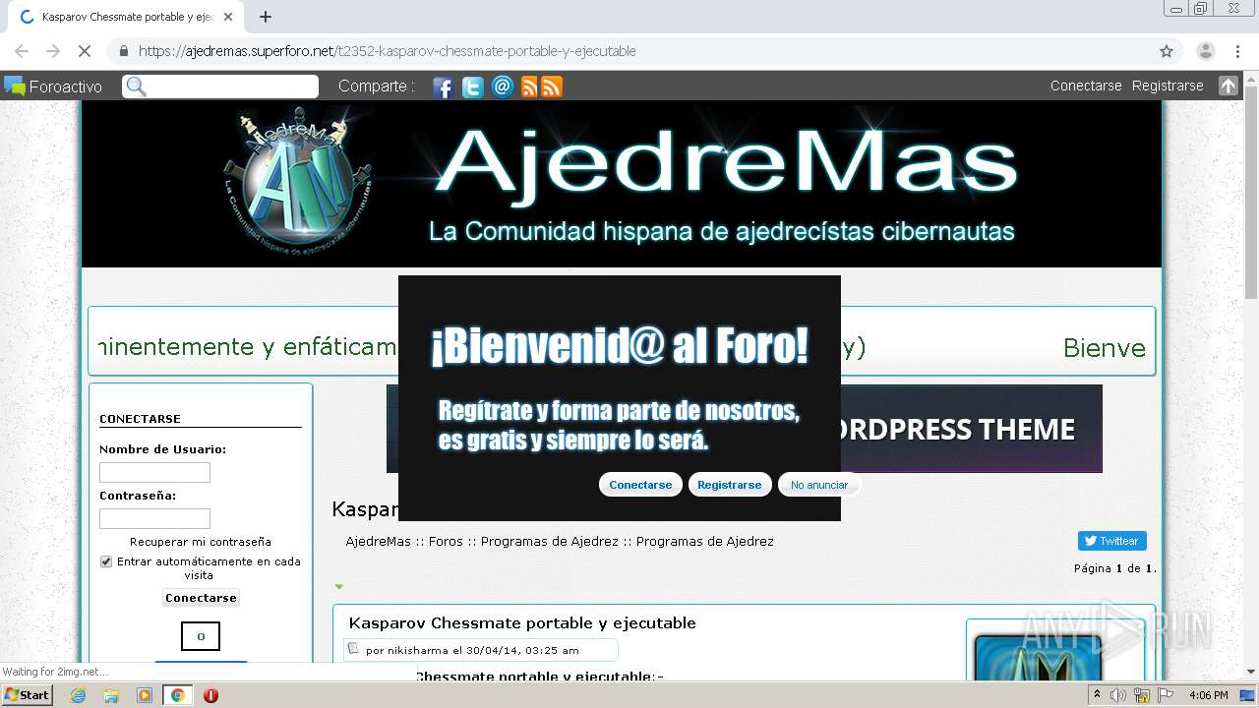Dismiss popup with No anunciar
This screenshot has width=1259, height=708.
819,485
